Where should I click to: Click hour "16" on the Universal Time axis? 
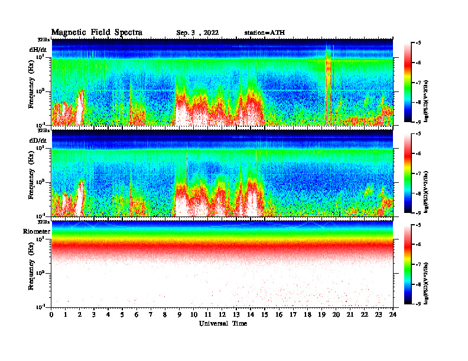pyautogui.click(x=279, y=315)
